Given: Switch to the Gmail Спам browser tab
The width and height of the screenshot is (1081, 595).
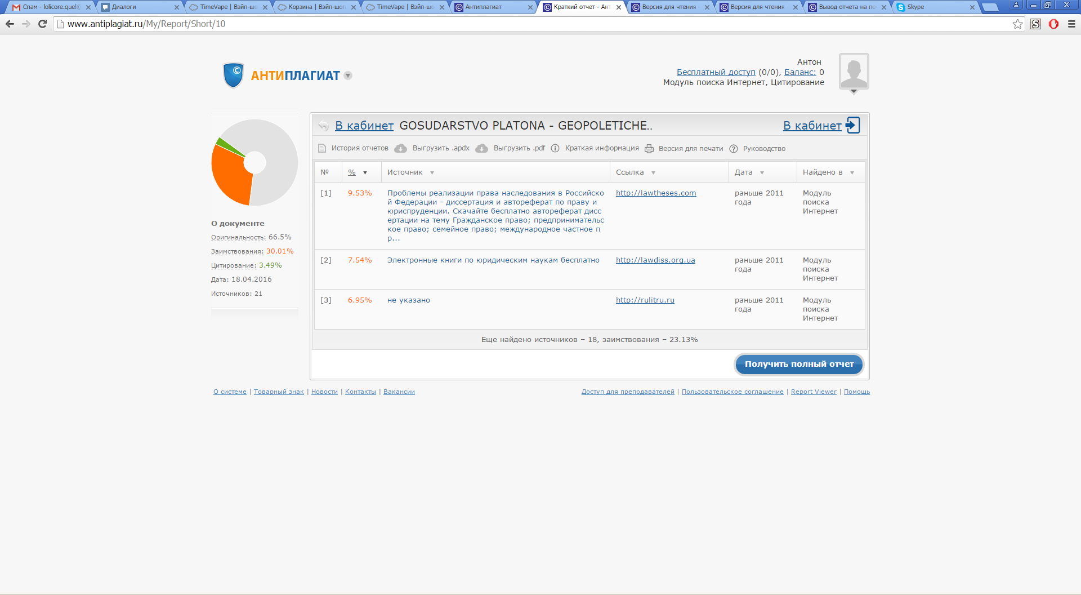Looking at the screenshot, I should pyautogui.click(x=51, y=7).
